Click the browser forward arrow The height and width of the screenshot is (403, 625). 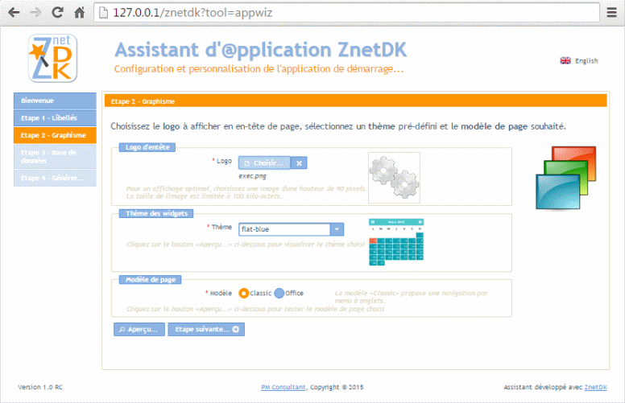(x=36, y=13)
